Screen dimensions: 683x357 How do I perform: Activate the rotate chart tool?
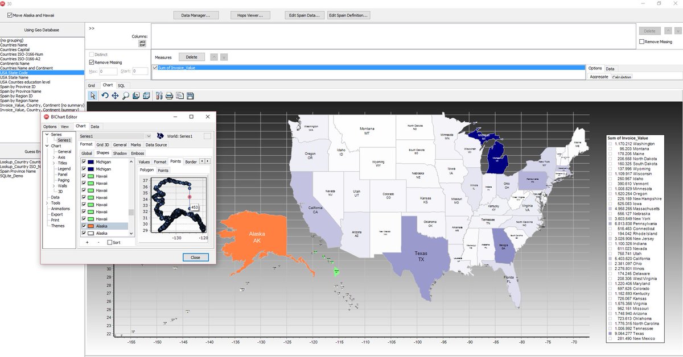(105, 96)
